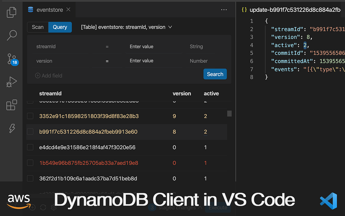This screenshot has width=345, height=216.
Task: Expand the [Table] eventstore index dropdown
Action: [x=126, y=27]
